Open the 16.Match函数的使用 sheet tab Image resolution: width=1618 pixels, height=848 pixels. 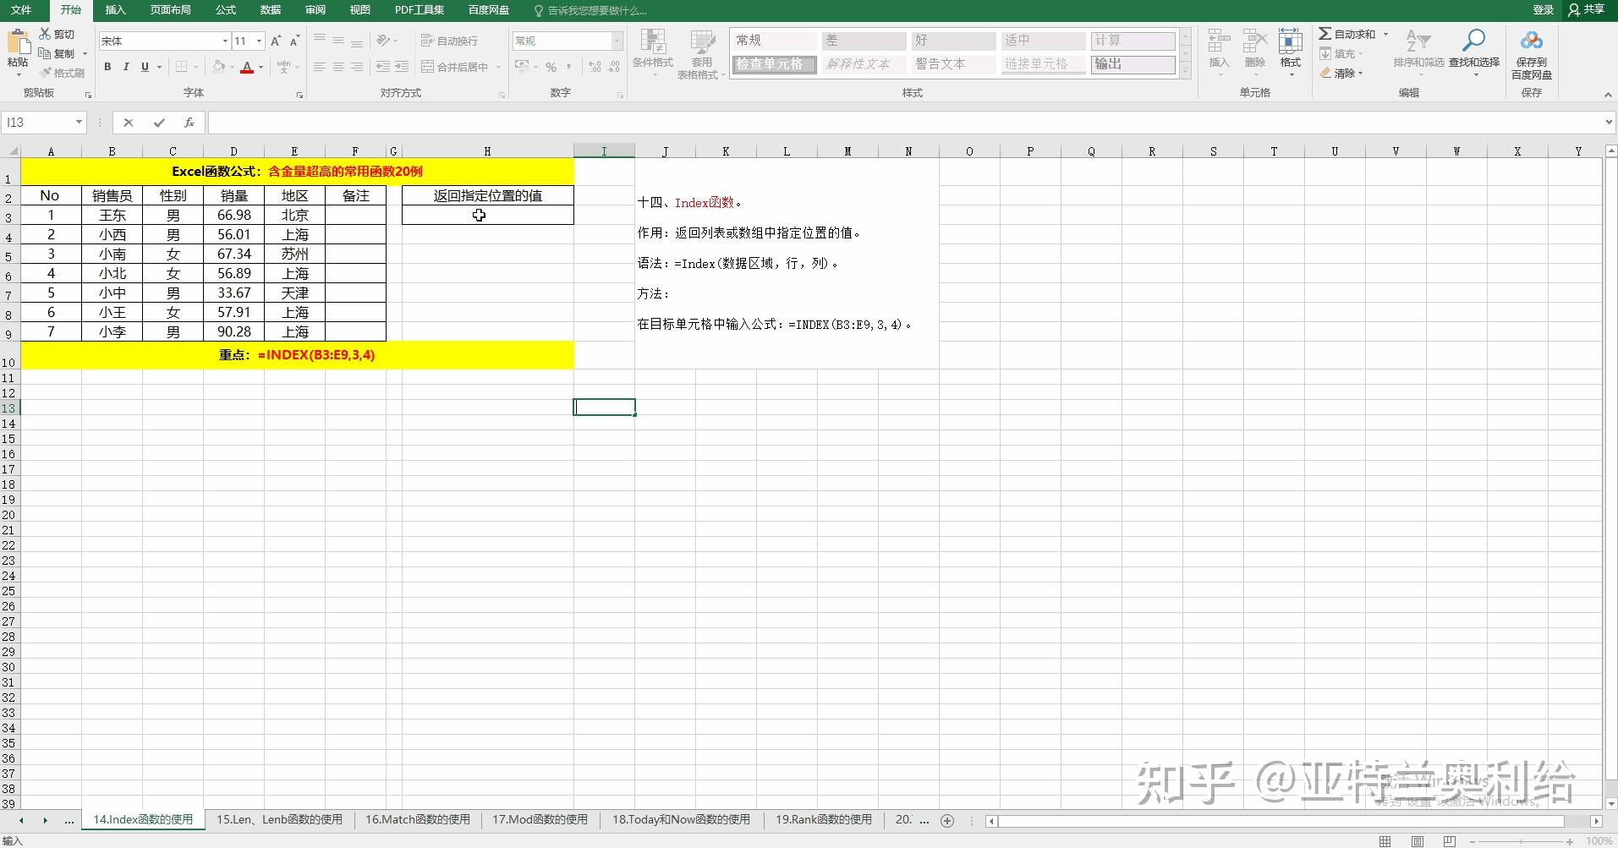tap(417, 819)
